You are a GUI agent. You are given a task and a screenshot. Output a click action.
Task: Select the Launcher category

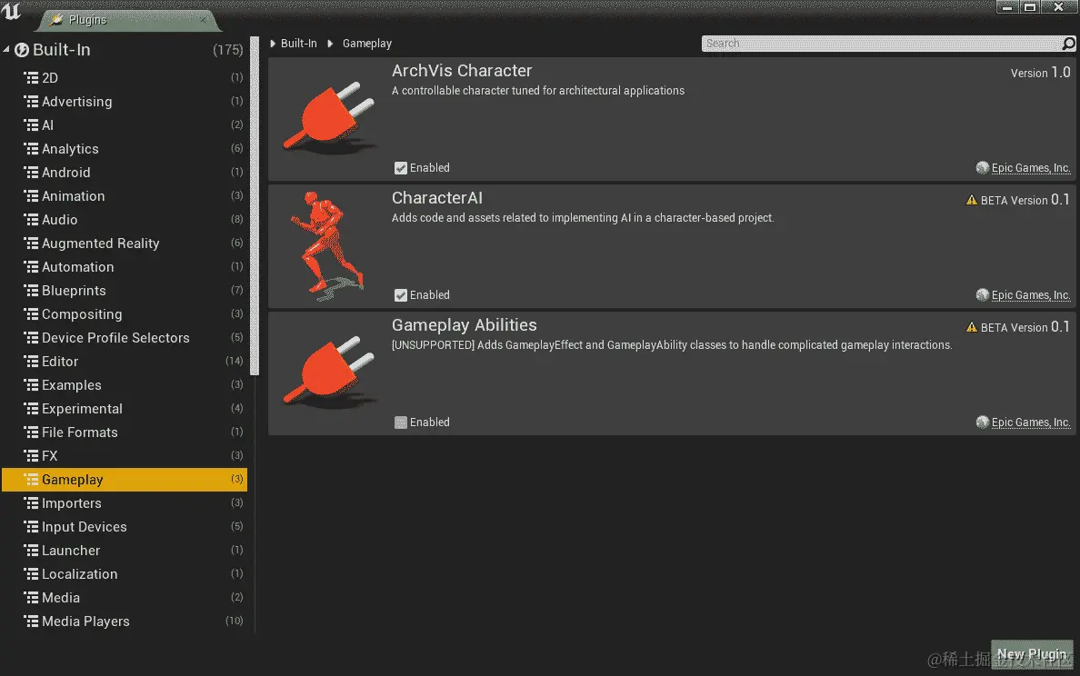click(x=124, y=551)
